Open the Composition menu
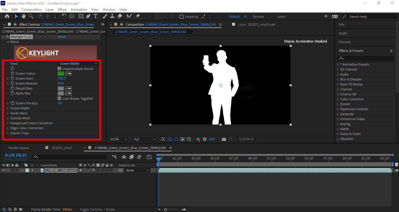399x212 pixels. [x=31, y=9]
